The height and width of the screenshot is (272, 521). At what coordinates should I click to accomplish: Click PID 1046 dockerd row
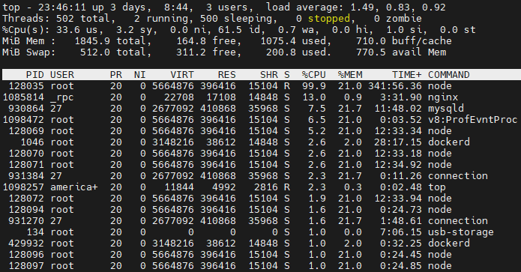[261, 142]
